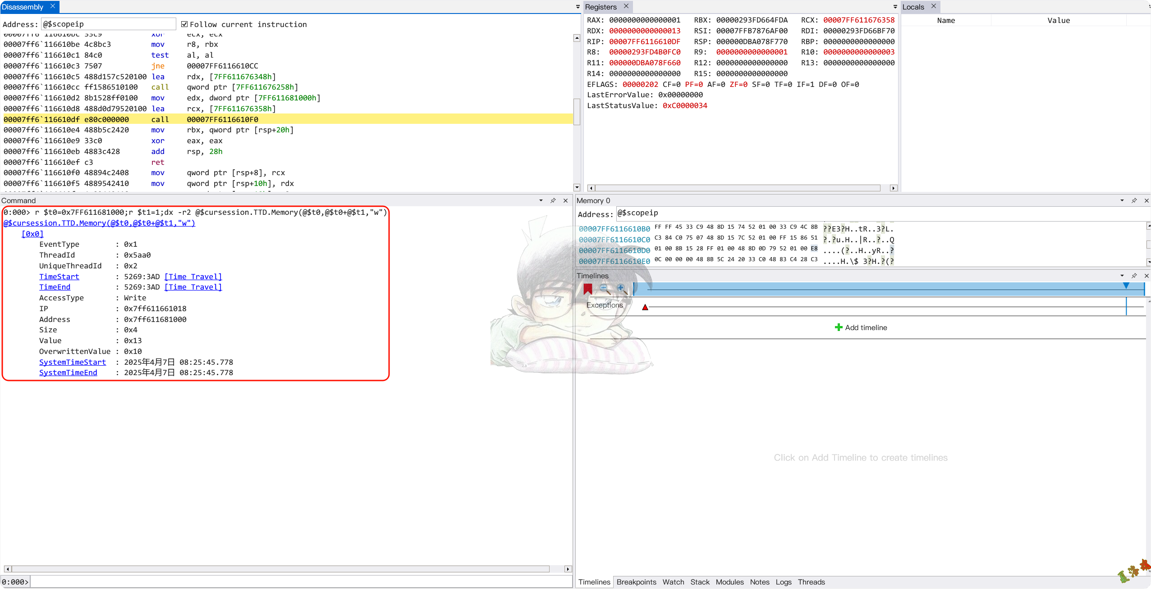1151x589 pixels.
Task: Follow the TimeStart Time Travel link
Action: coord(193,276)
